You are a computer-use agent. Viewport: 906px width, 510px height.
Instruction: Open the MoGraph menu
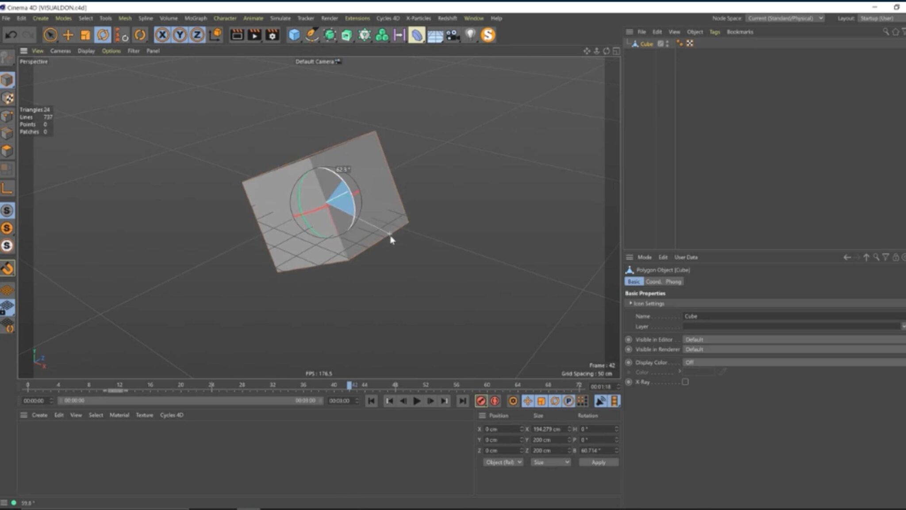coord(195,18)
